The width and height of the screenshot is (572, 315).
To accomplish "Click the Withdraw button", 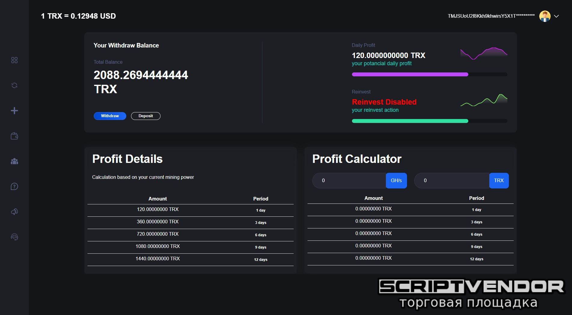I will pos(110,116).
